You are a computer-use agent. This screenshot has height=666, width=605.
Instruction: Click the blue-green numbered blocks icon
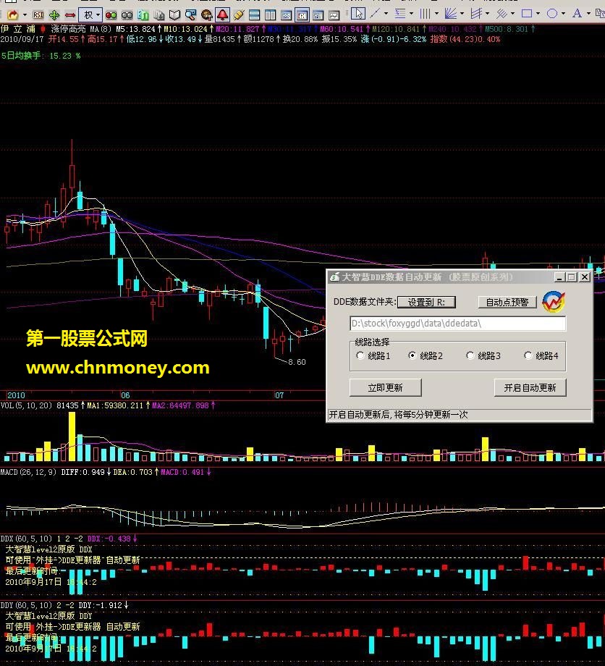(x=143, y=15)
